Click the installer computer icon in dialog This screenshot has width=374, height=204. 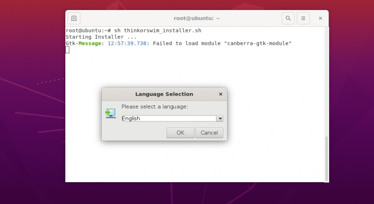[110, 113]
